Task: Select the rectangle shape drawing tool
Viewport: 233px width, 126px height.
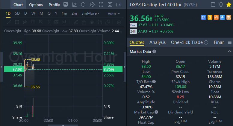Action: click(17, 22)
